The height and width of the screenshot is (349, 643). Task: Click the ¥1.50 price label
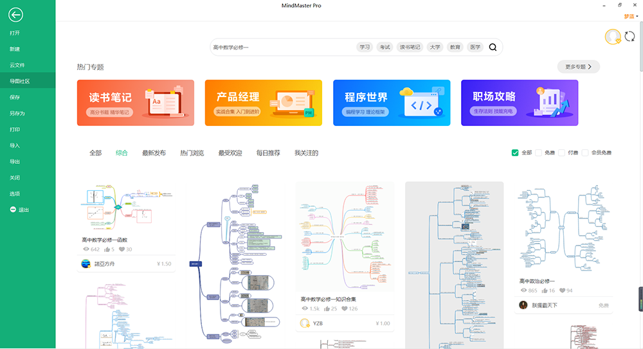pos(164,264)
